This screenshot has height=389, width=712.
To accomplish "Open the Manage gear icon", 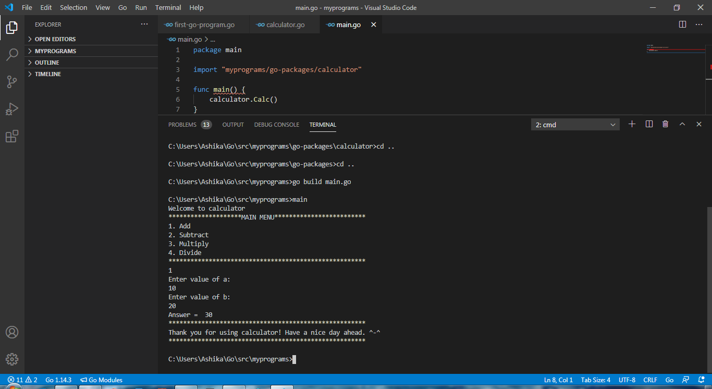I will coord(12,359).
